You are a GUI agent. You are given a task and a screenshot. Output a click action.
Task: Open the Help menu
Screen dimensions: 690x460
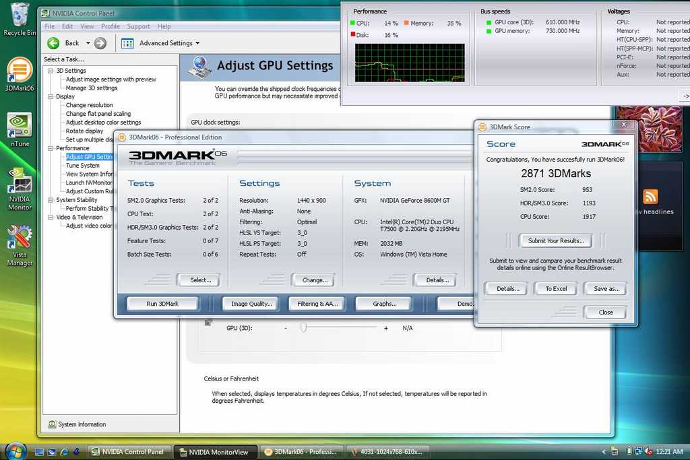164,26
